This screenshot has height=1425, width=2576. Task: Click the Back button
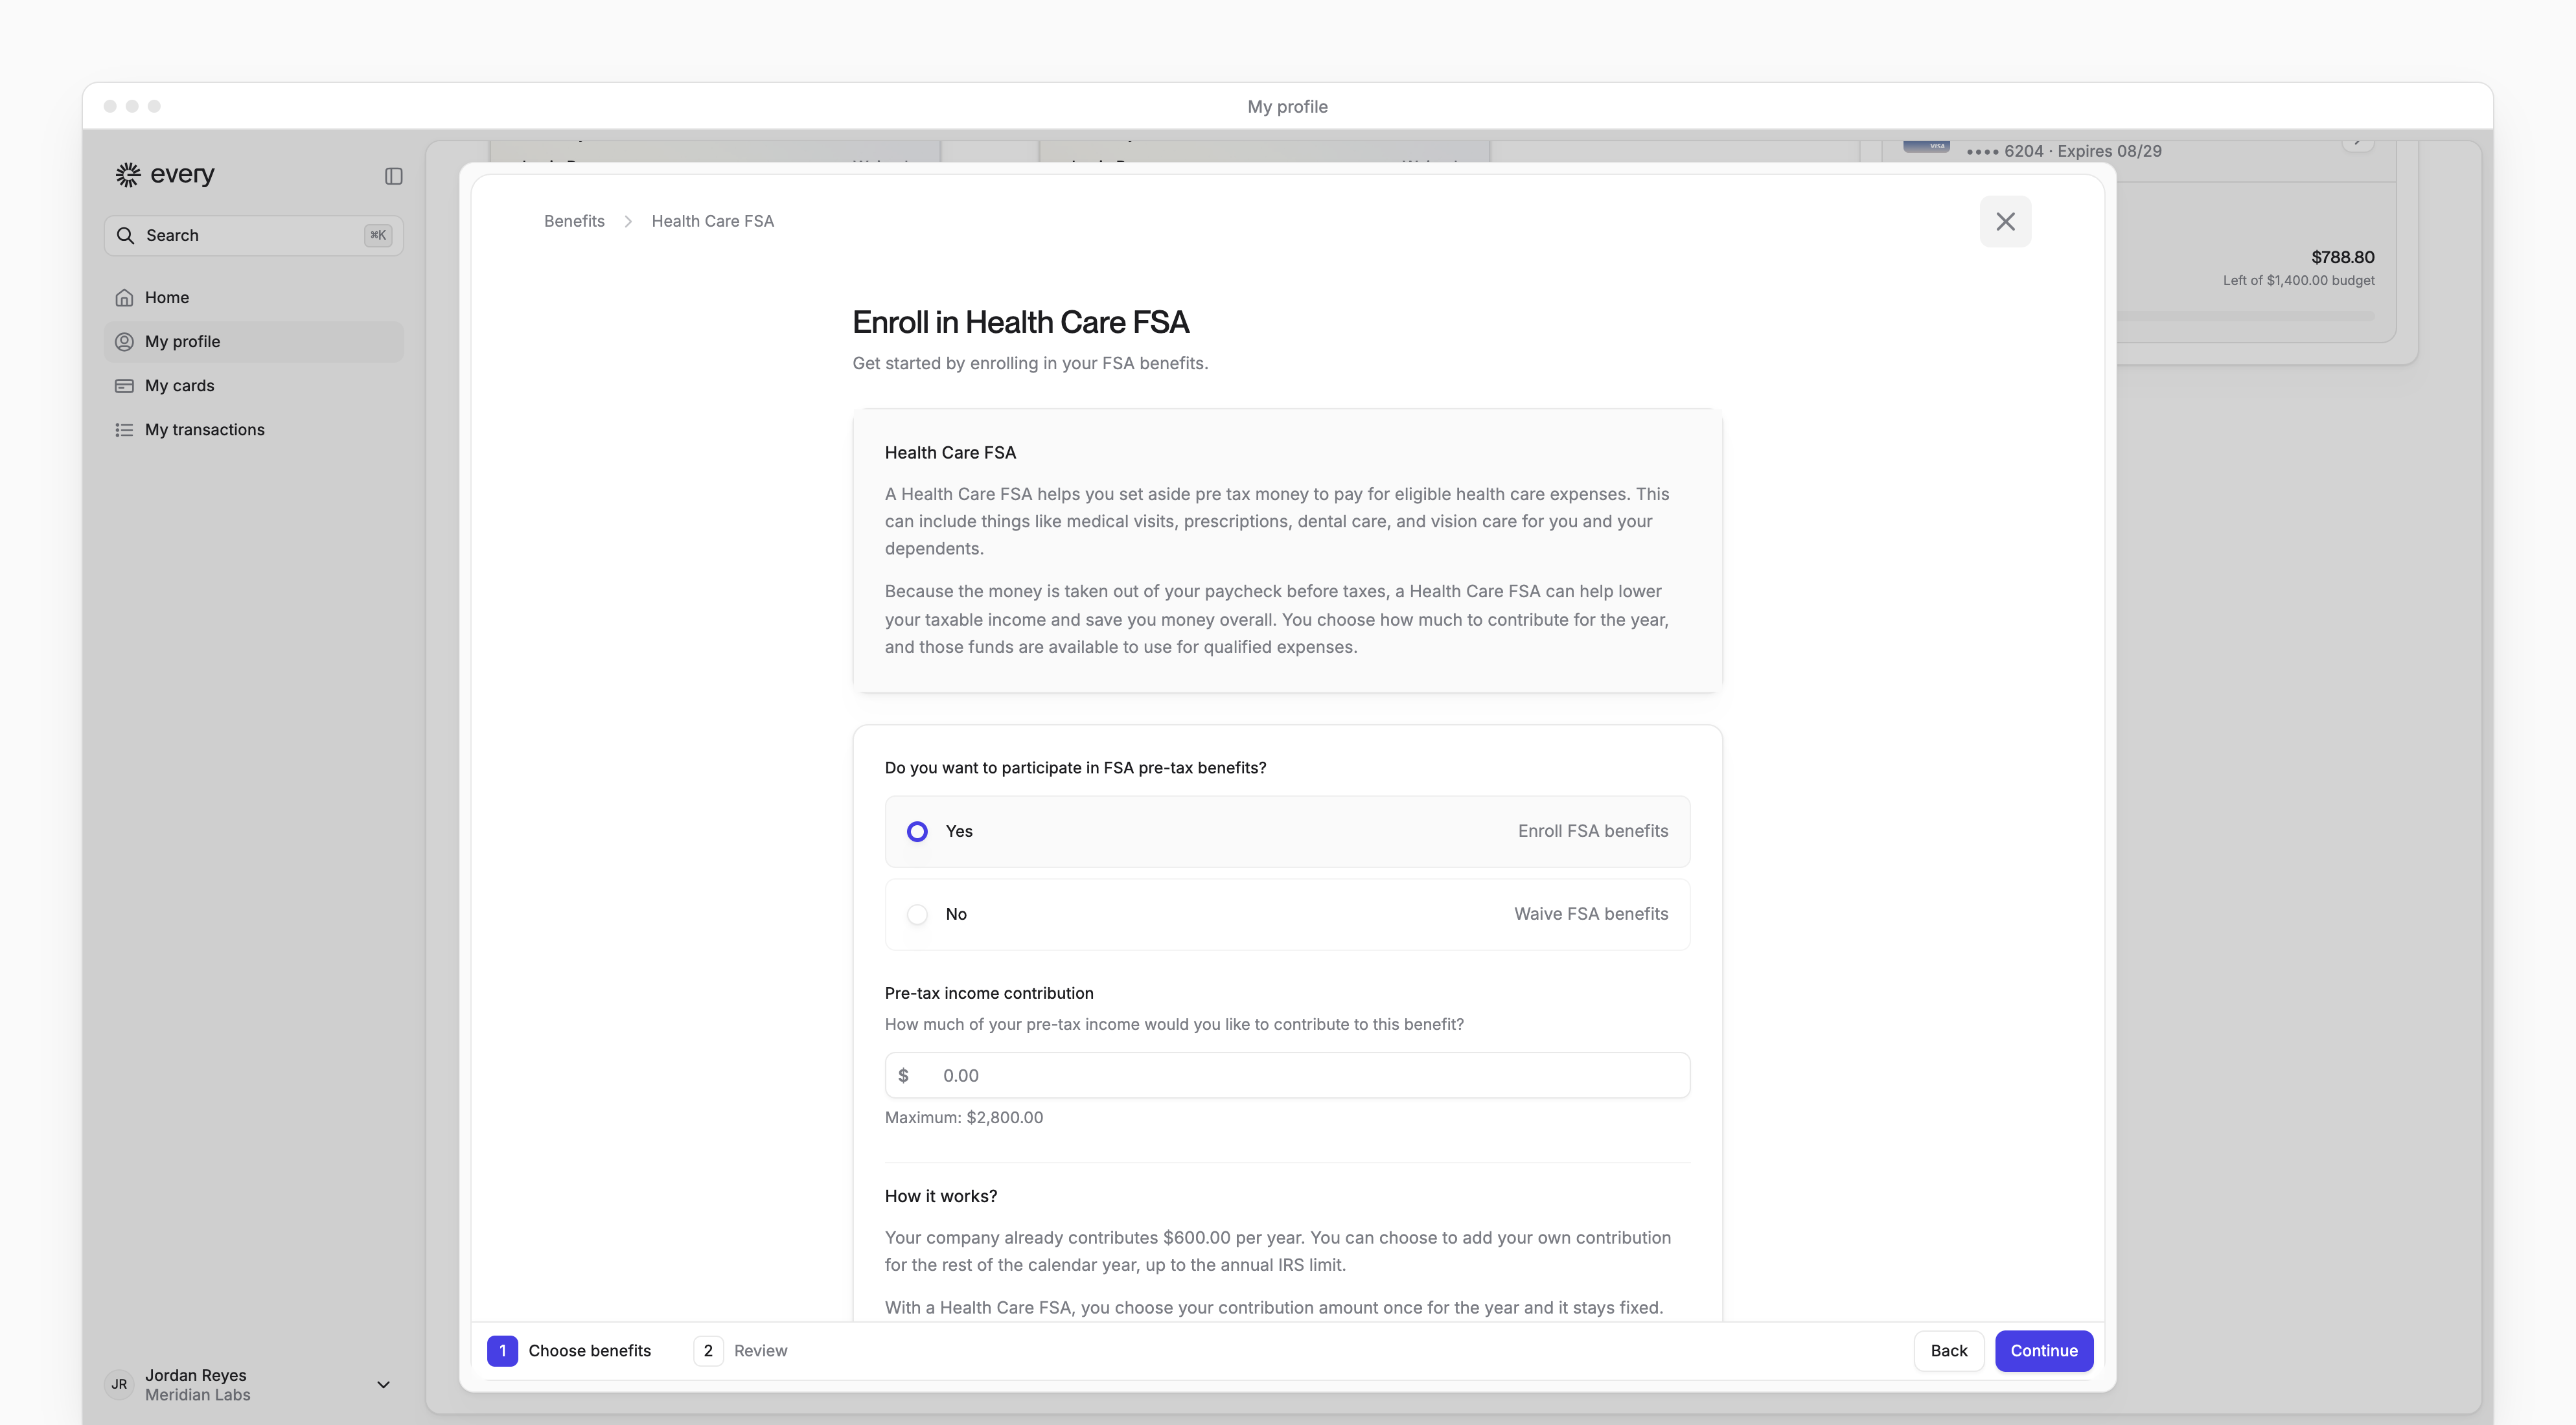click(x=1948, y=1350)
